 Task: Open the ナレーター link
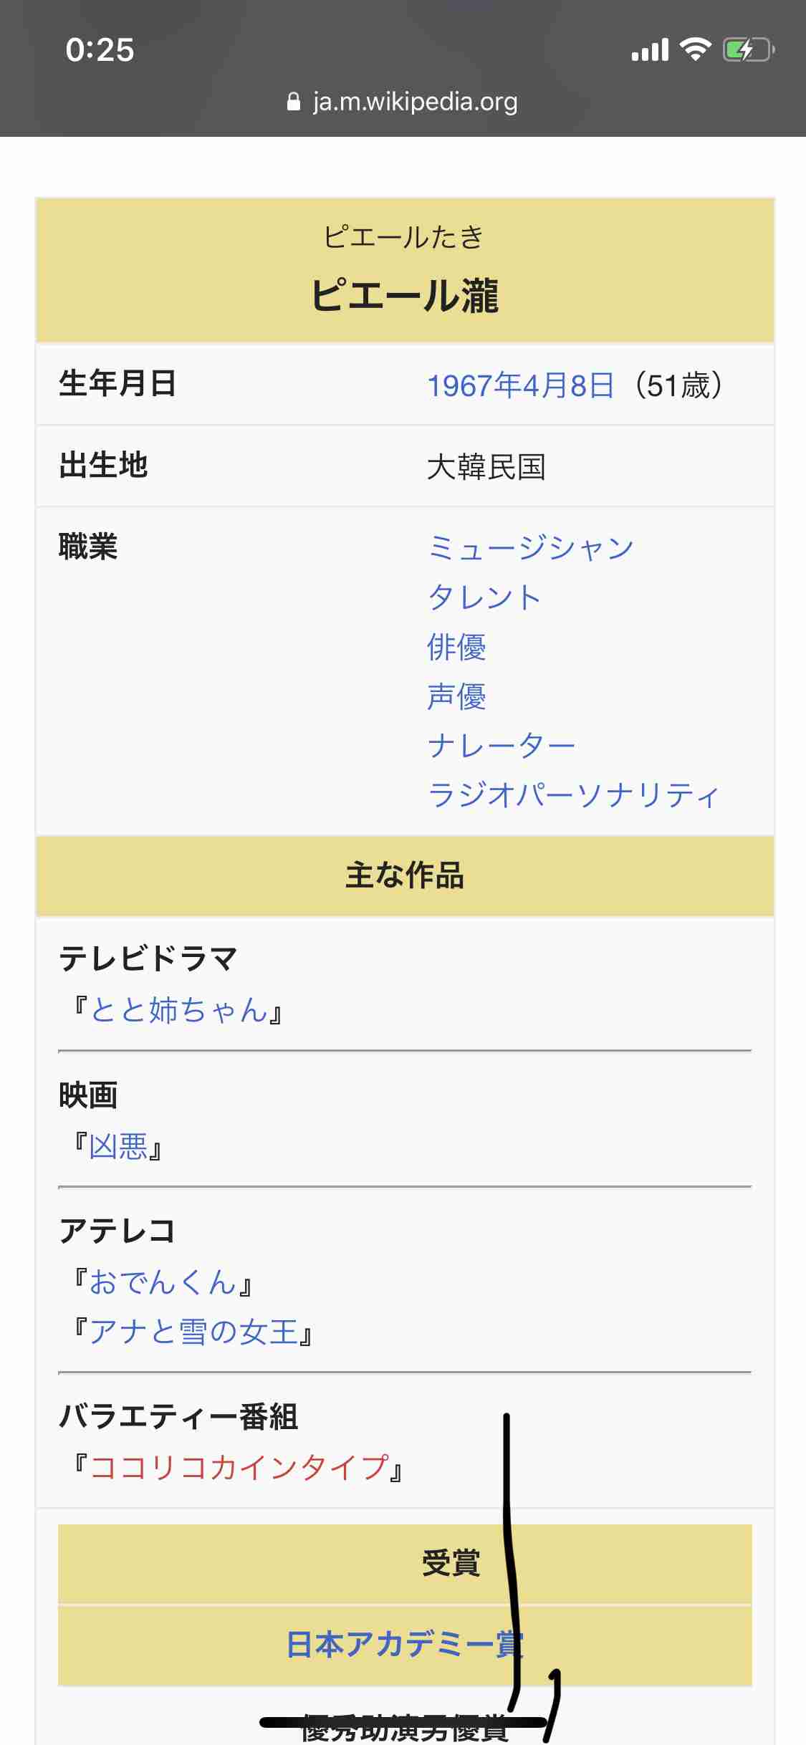pyautogui.click(x=501, y=746)
